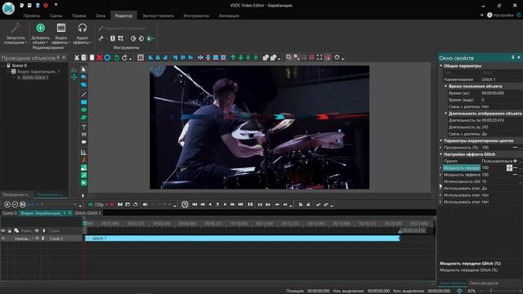Screen dimensions: 523x294
Task: Collapse the Время появления объекта section
Action: [445, 86]
